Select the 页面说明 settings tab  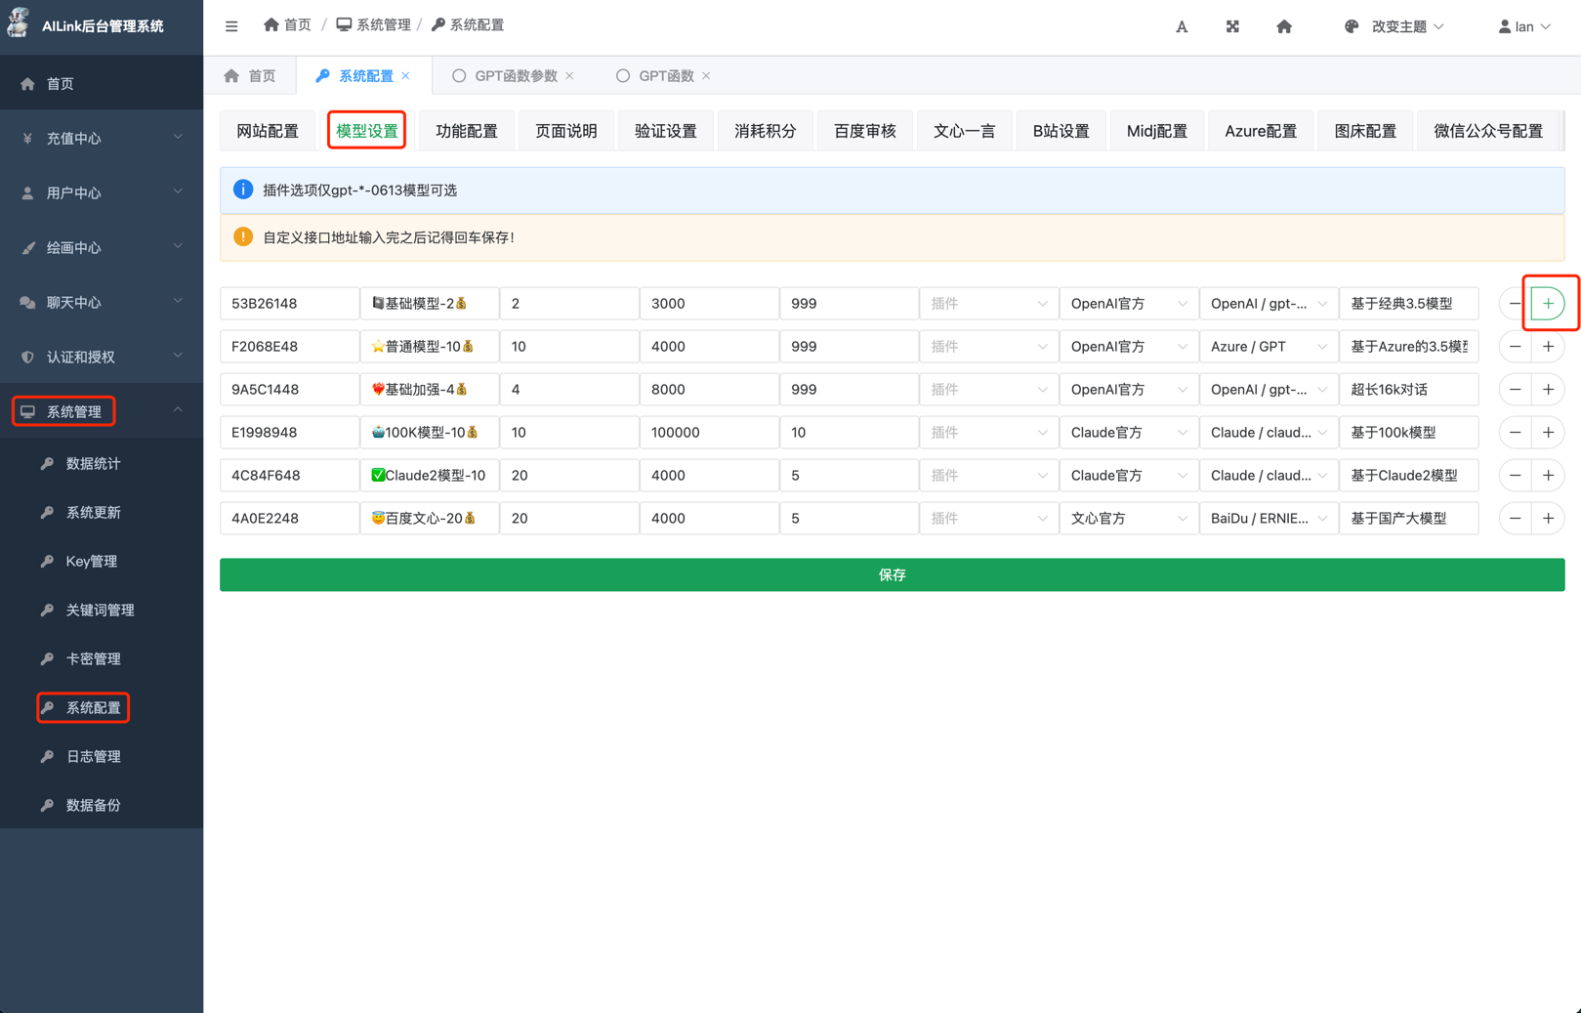[x=566, y=131]
